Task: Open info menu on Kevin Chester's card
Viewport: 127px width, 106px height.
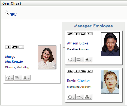Action: (x=71, y=97)
